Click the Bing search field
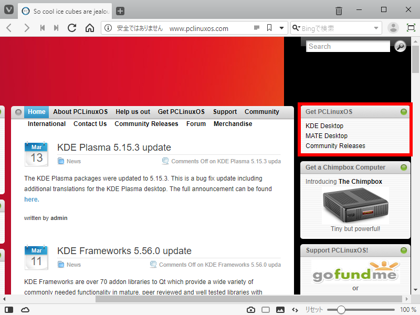 point(336,28)
